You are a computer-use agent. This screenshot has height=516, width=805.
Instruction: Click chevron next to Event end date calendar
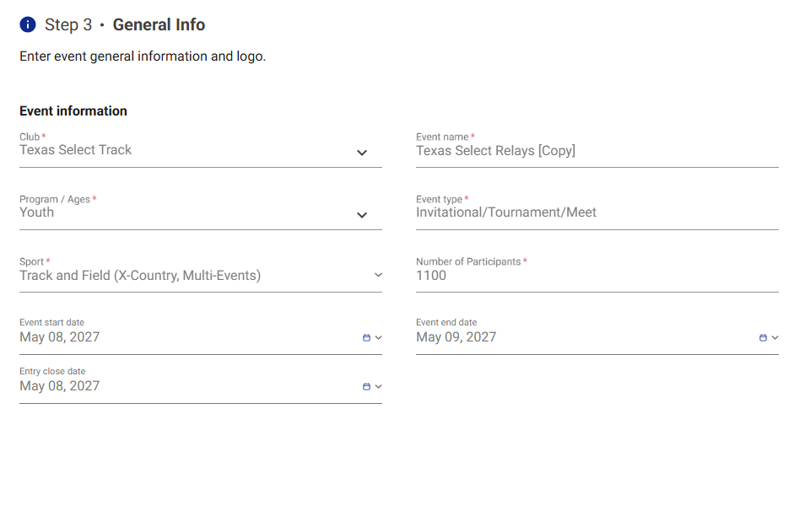click(775, 337)
